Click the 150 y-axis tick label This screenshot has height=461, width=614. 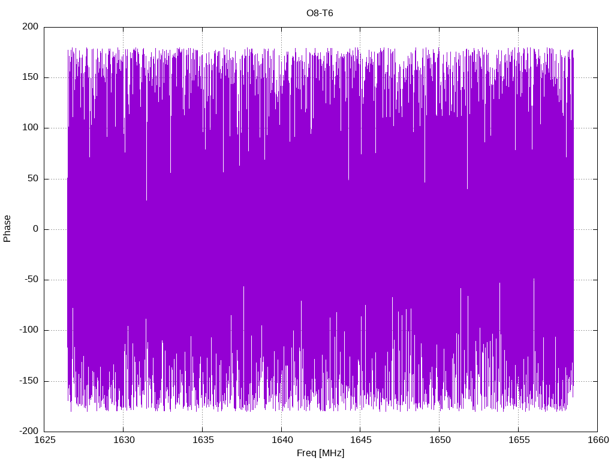pyautogui.click(x=31, y=77)
